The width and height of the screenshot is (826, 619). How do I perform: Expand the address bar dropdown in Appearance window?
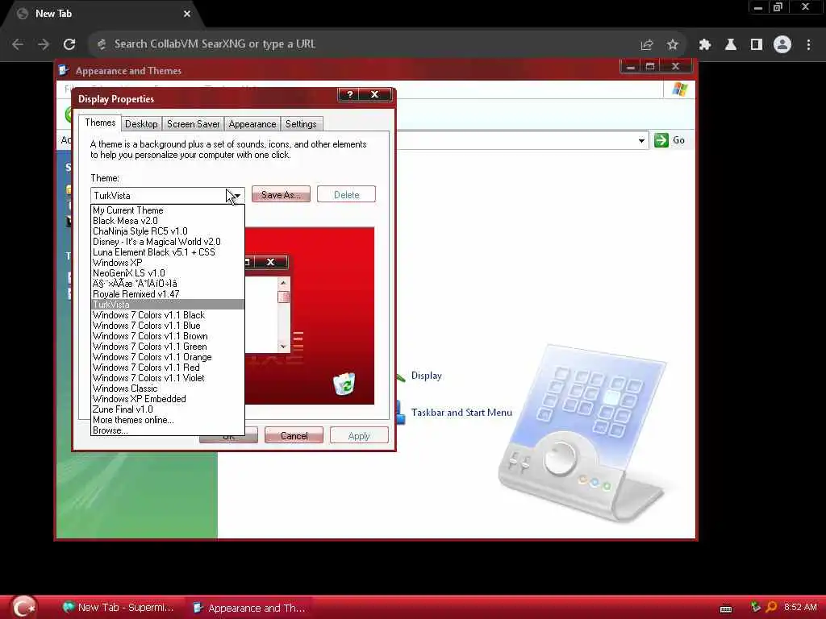[x=641, y=140]
